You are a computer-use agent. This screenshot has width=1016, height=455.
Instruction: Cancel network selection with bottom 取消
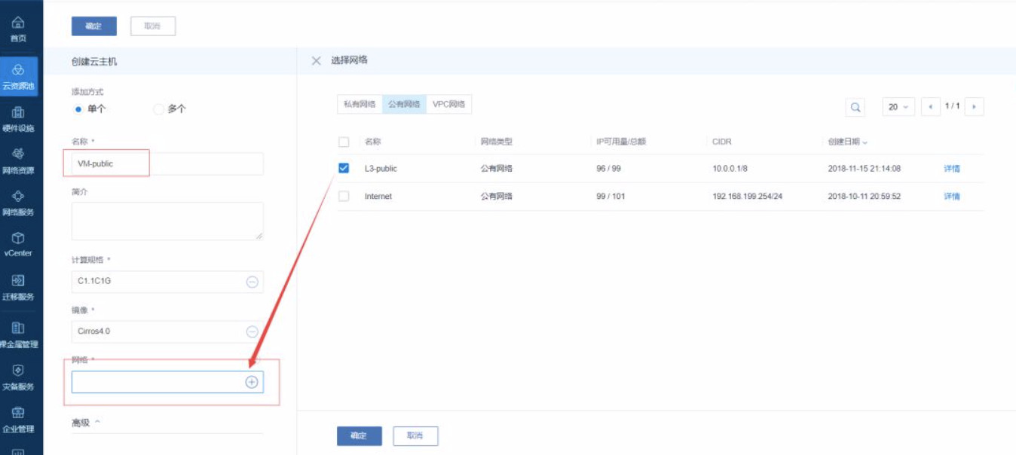(415, 435)
